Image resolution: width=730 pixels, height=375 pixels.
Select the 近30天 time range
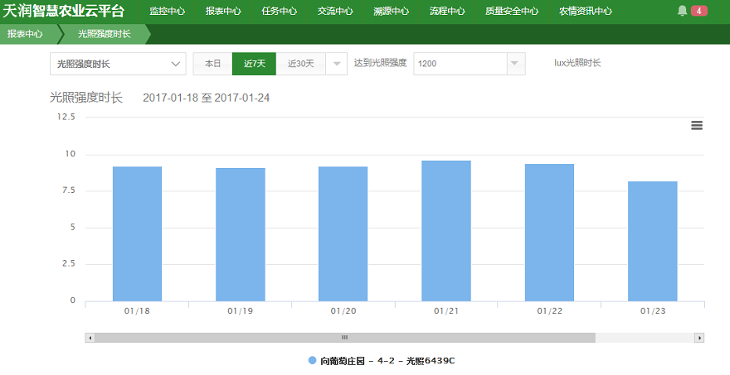pyautogui.click(x=301, y=64)
